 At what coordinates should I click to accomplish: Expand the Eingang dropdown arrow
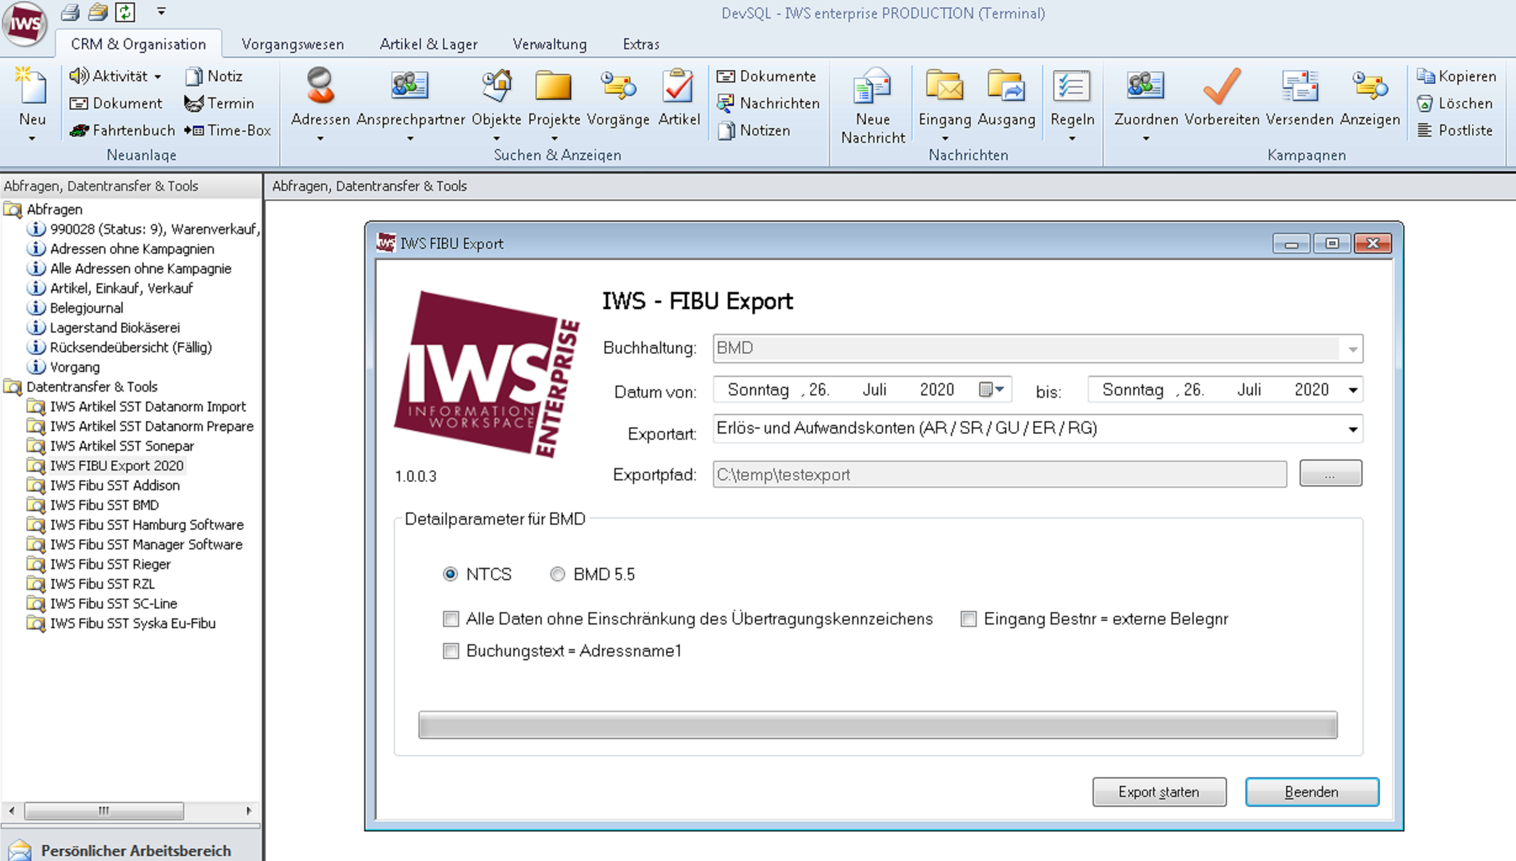coord(945,139)
